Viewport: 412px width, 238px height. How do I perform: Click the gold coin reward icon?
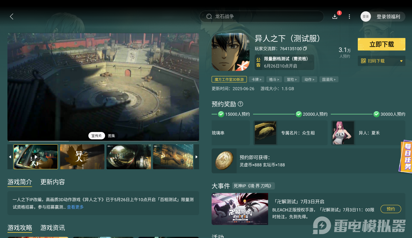224,161
